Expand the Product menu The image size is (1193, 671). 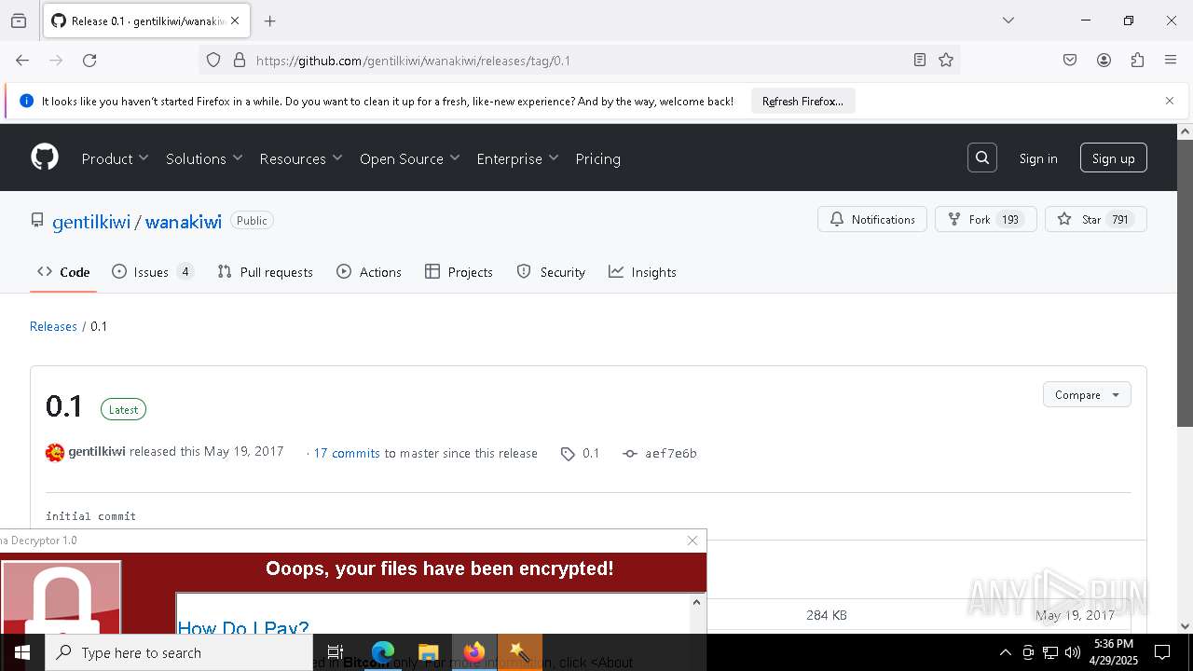click(116, 158)
